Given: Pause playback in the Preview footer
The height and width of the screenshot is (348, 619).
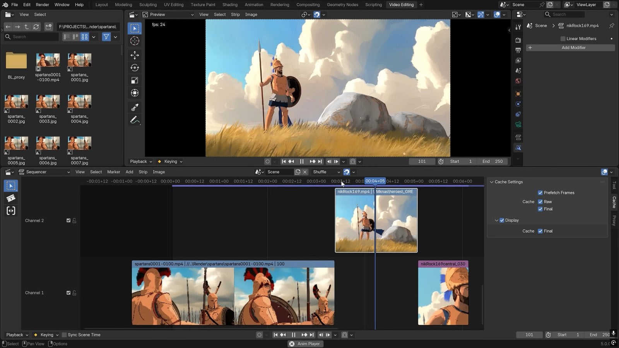Looking at the screenshot, I should tap(302, 162).
